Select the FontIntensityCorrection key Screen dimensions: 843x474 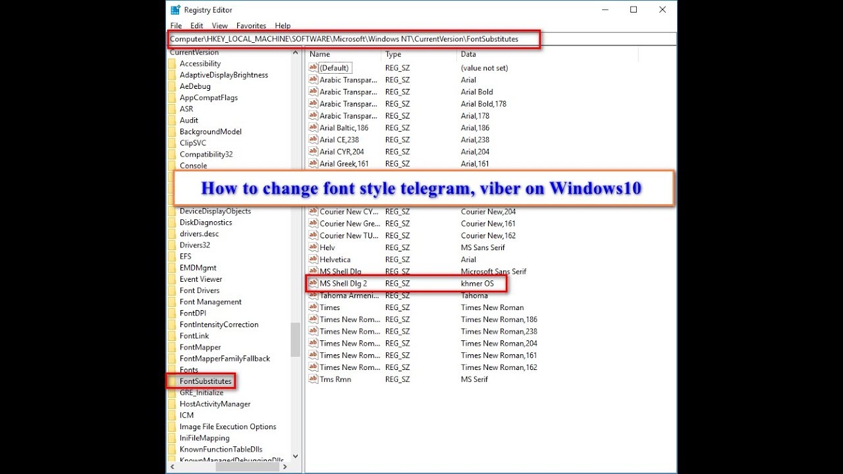point(219,325)
